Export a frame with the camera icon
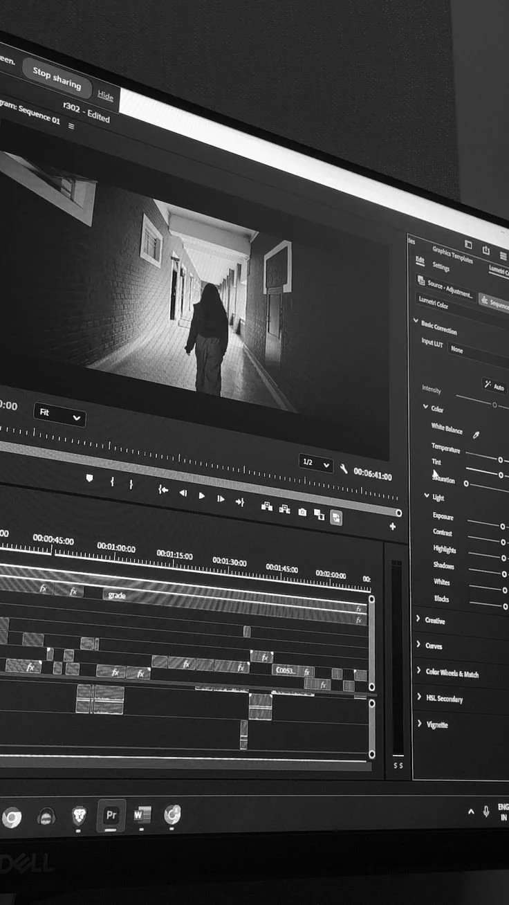The image size is (509, 905). (x=302, y=512)
